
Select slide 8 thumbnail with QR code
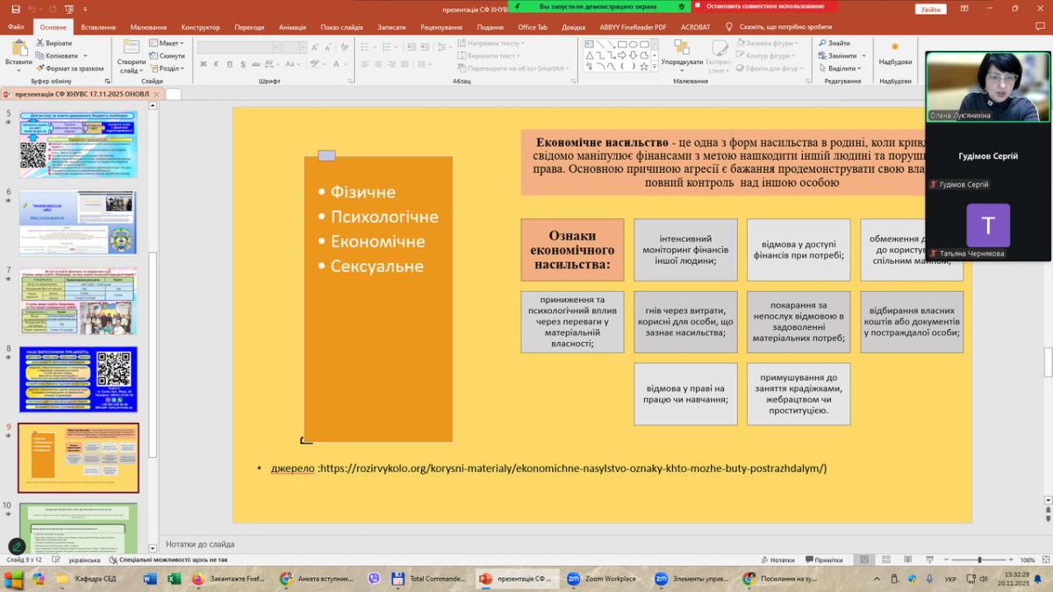(78, 379)
